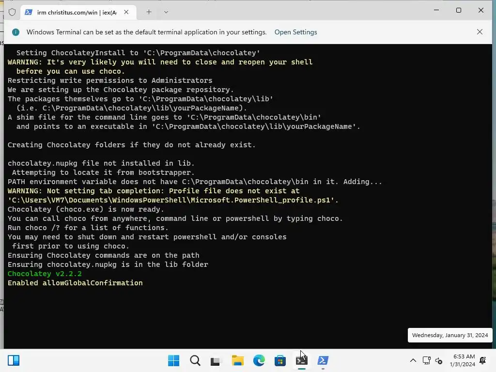This screenshot has width=496, height=372.
Task: Click the green 'Chocolatey v2.2.2' line
Action: coord(45,274)
